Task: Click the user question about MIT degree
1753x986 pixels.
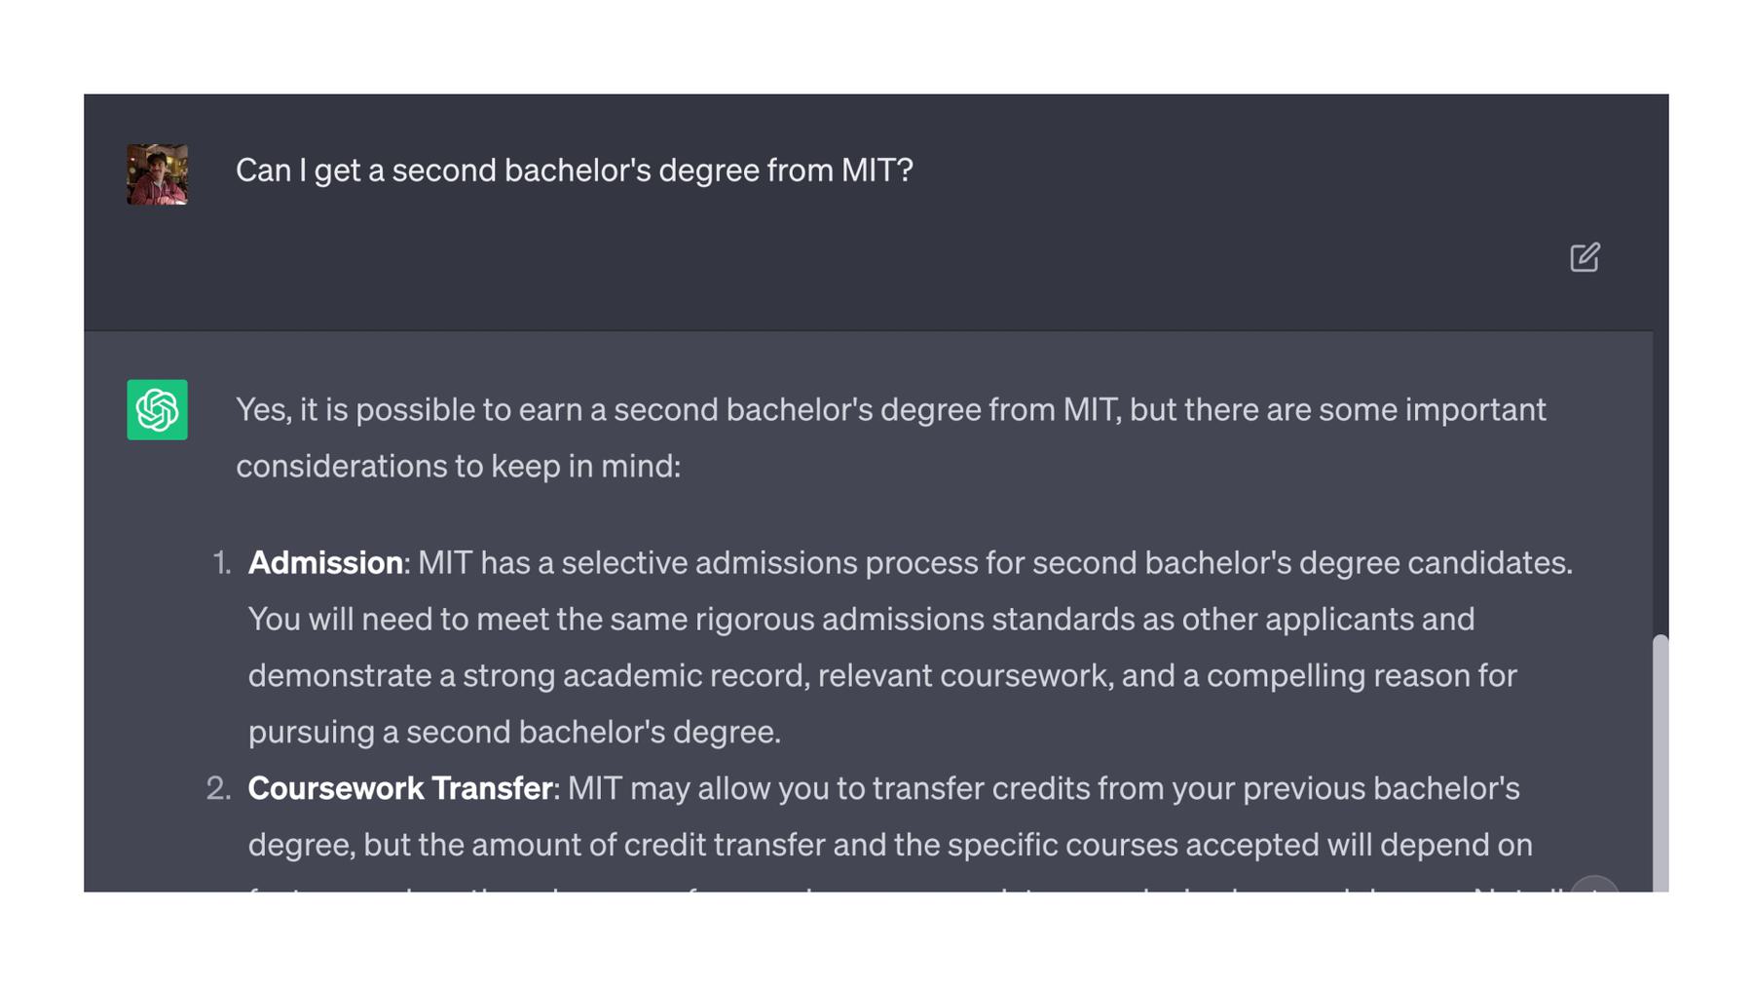Action: [574, 171]
